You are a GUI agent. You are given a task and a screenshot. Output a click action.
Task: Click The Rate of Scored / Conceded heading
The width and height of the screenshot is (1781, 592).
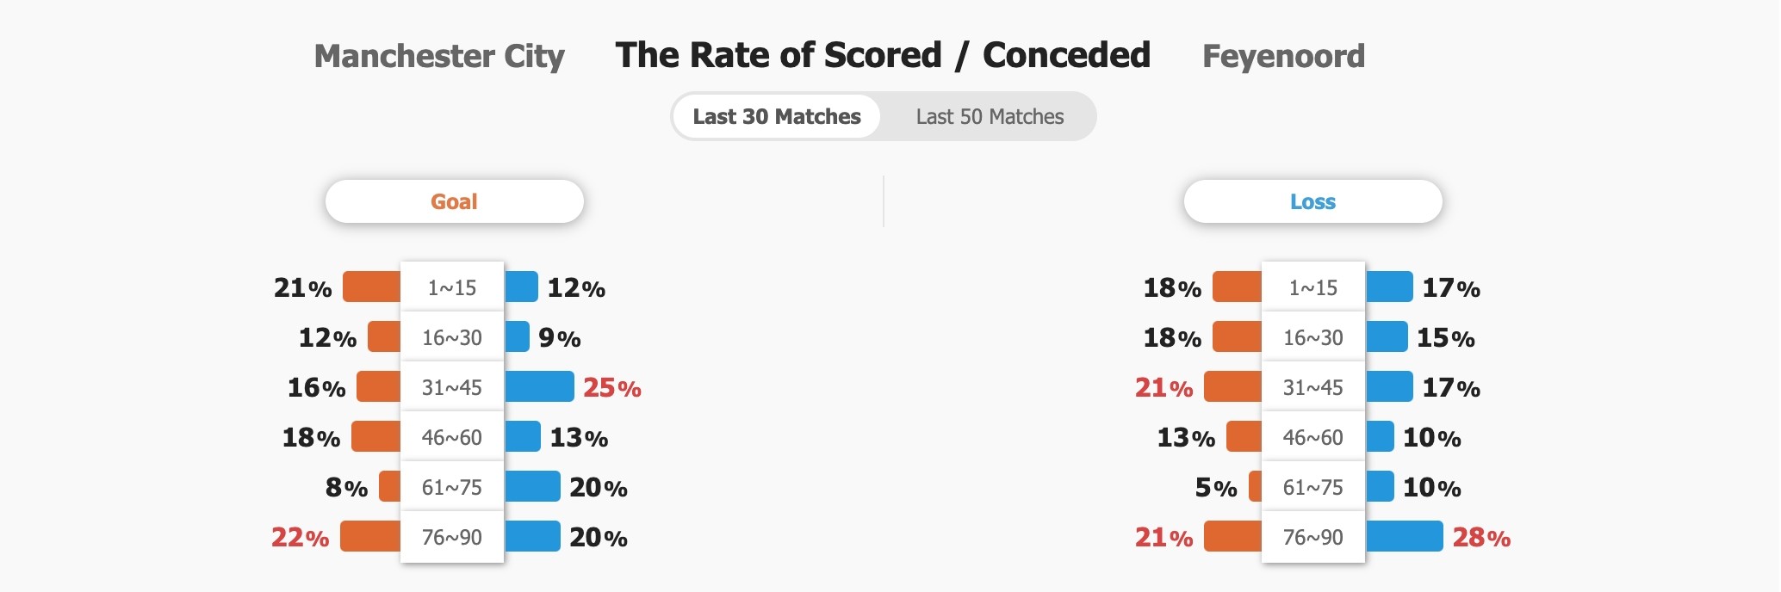click(x=883, y=55)
